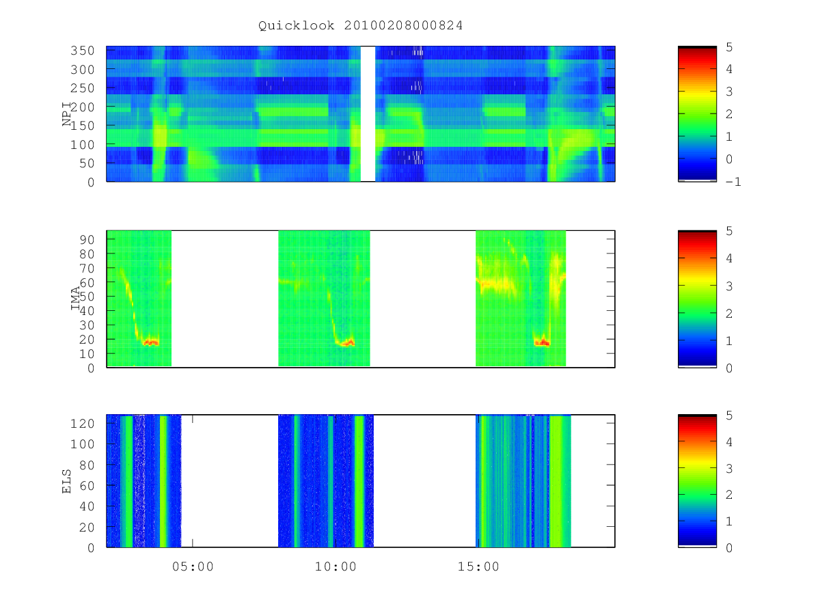Click the 10:00 time label
Viewport: 820px width, 615px height.
335,566
